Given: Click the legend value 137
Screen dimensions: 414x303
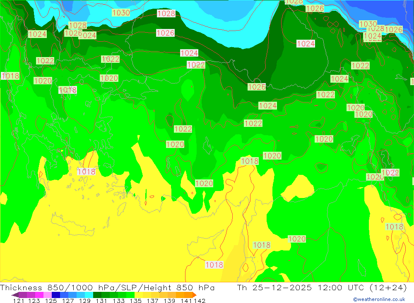Looking at the screenshot, I should pyautogui.click(x=152, y=301).
